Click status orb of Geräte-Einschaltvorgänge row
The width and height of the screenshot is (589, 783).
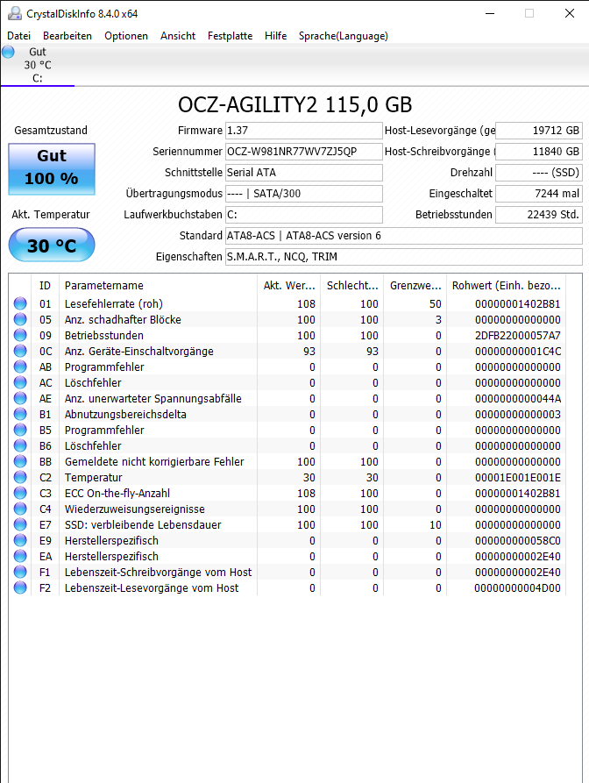(20, 351)
